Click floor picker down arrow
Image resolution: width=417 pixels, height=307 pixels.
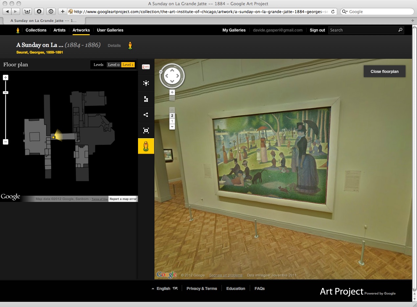tap(172, 127)
